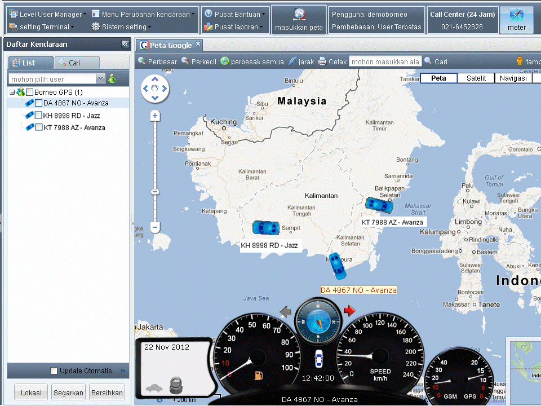This screenshot has height=406, width=541.
Task: Click the Segarkan button
Action: coord(68,392)
